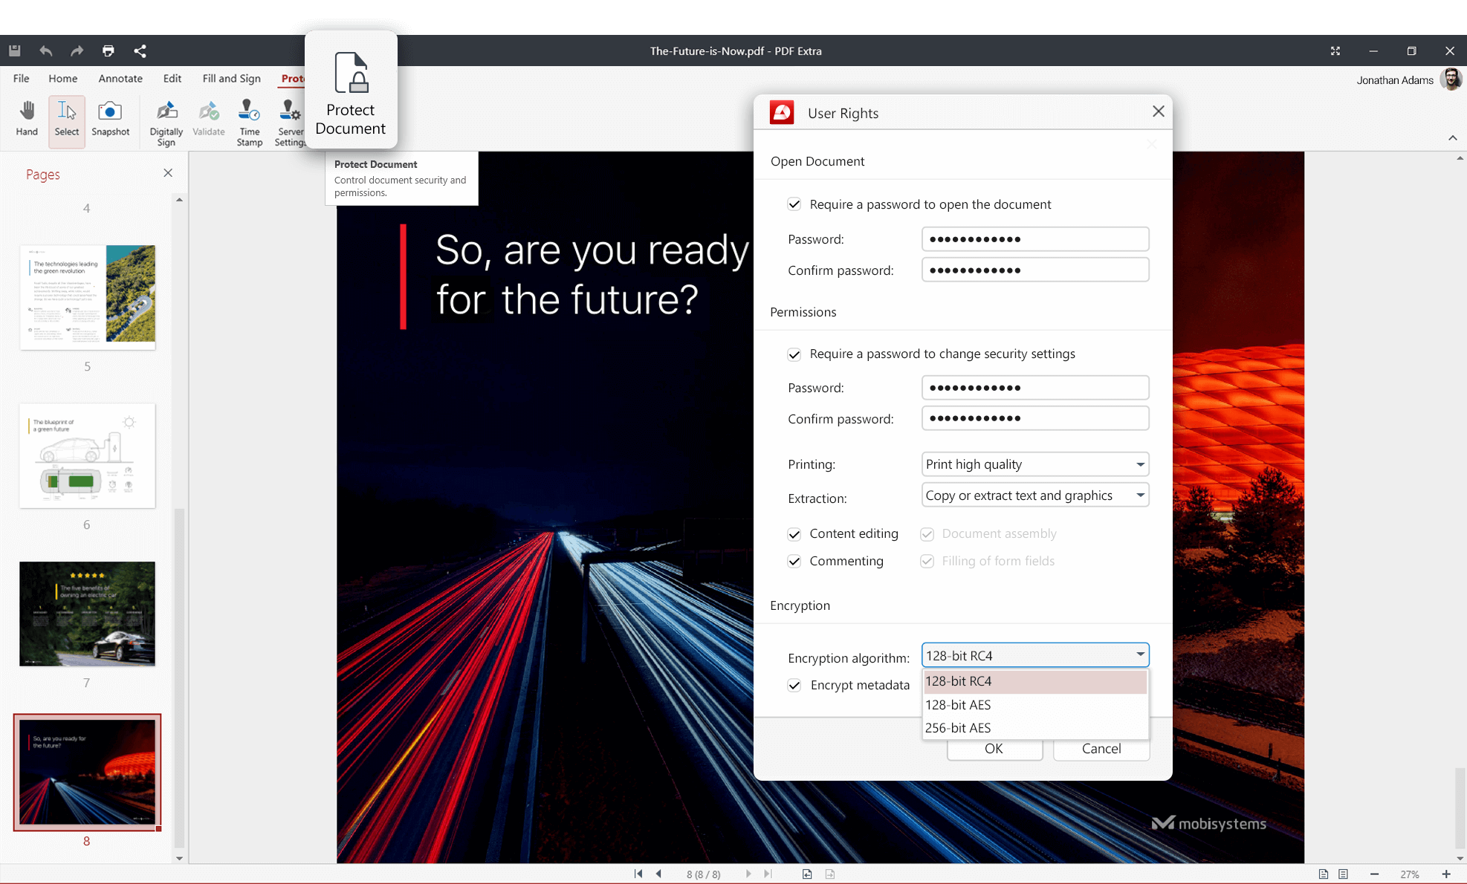Switch to Fill and Sign tab
The width and height of the screenshot is (1467, 884).
click(x=232, y=79)
